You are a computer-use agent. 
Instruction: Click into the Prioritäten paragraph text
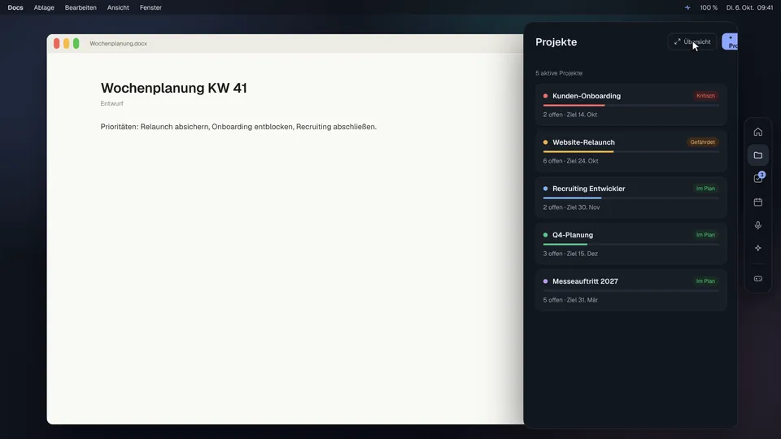coord(238,127)
